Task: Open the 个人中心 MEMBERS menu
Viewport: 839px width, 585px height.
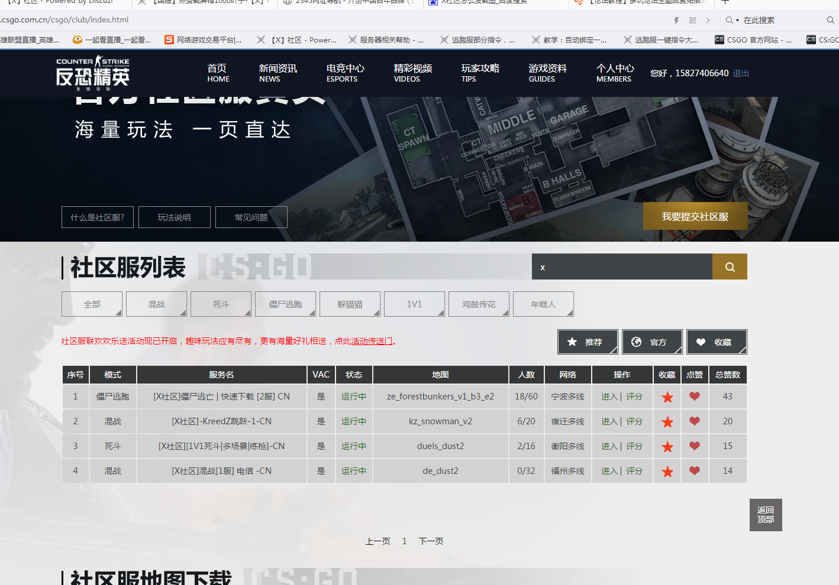Action: 614,73
